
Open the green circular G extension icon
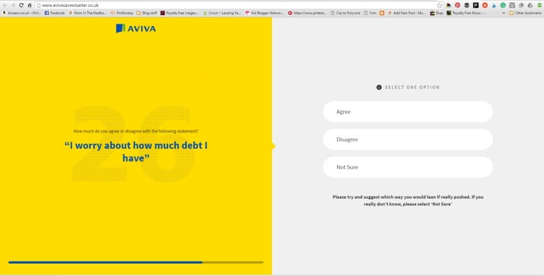(503, 5)
